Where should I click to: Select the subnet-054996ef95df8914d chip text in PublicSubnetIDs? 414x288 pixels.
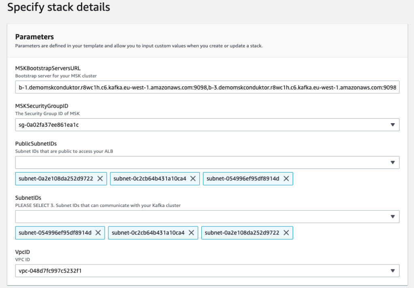pyautogui.click(x=243, y=179)
